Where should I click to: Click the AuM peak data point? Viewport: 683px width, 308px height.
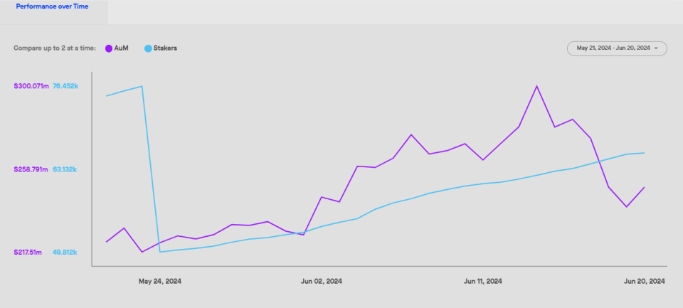(536, 86)
